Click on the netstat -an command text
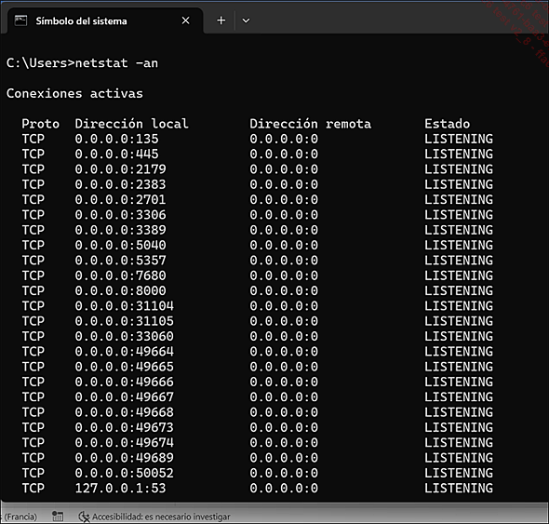549x524 pixels. (116, 63)
